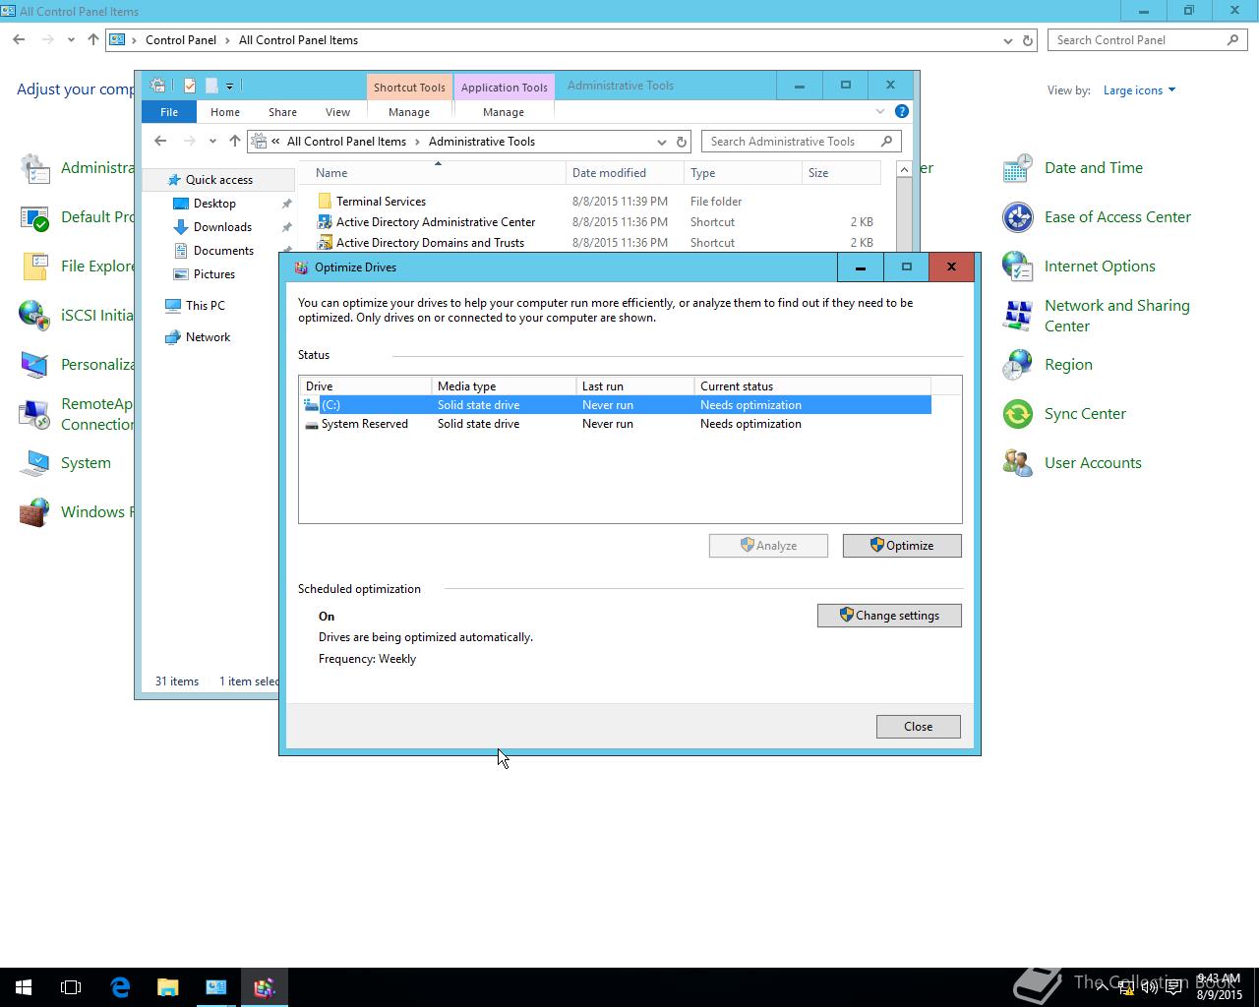This screenshot has height=1007, width=1259.
Task: Open File Explorer from taskbar
Action: pos(168,987)
